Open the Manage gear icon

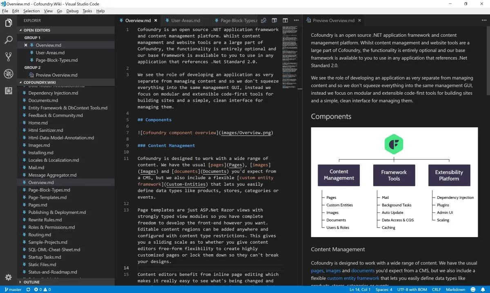pos(8,277)
